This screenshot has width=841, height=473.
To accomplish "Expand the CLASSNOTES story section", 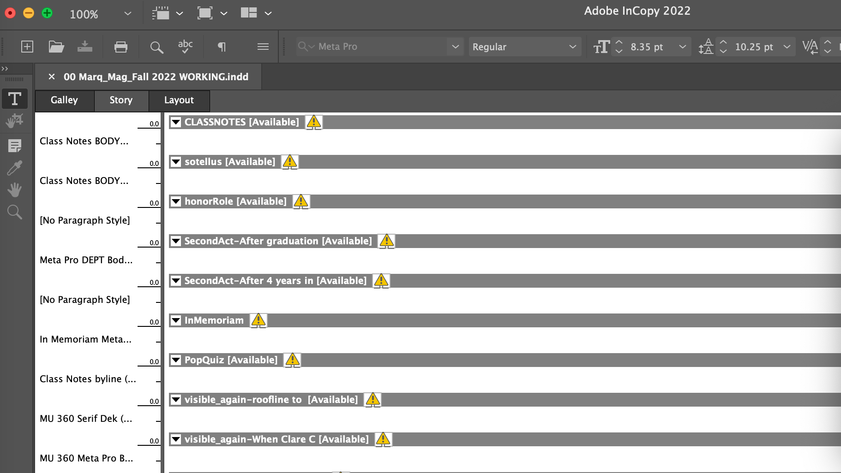I will point(176,122).
